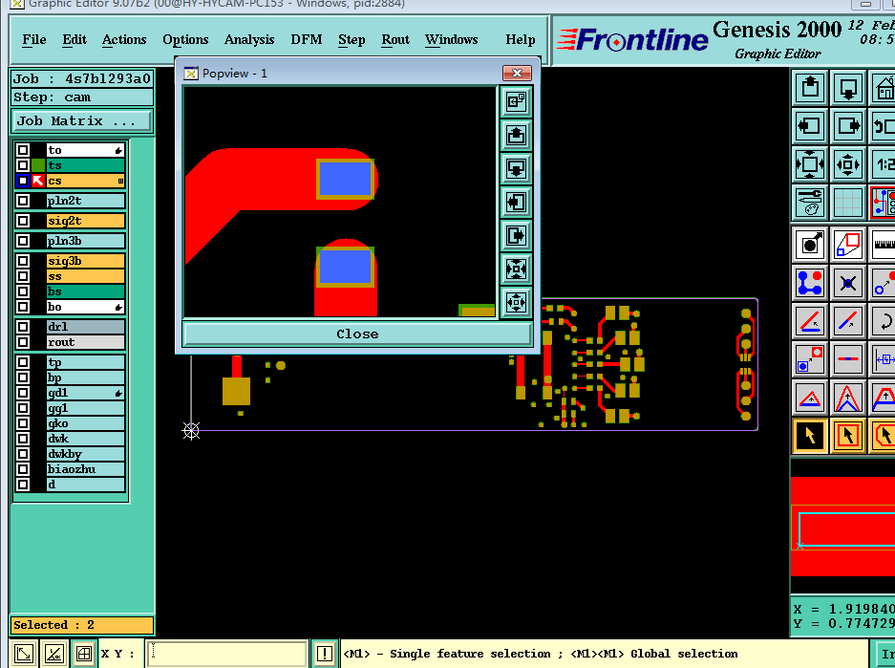Select the bs layer name
Screen dimensions: 895x668
pyautogui.click(x=85, y=291)
